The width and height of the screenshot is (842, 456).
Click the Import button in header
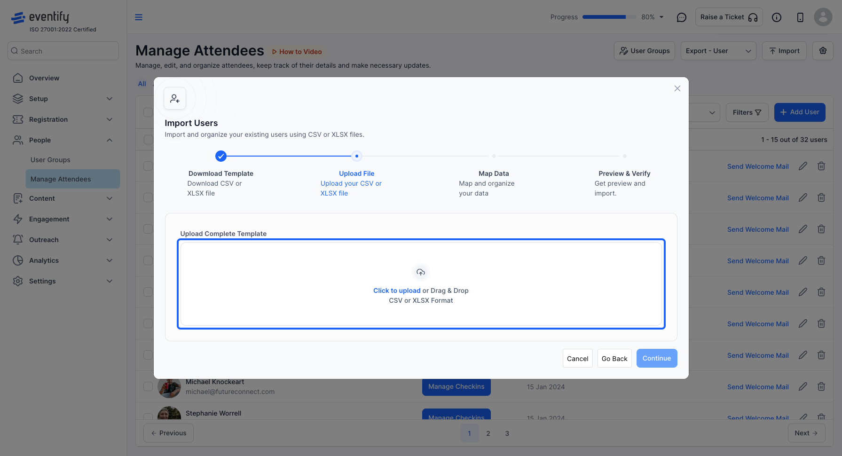pyautogui.click(x=784, y=51)
